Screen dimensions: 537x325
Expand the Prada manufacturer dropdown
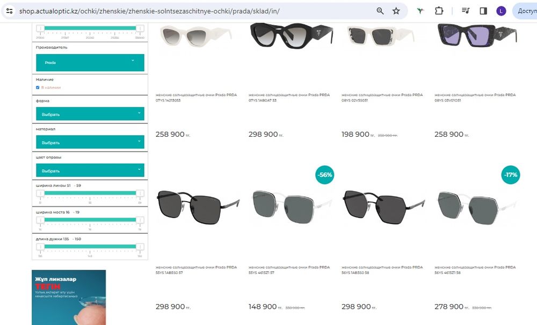tap(90, 63)
